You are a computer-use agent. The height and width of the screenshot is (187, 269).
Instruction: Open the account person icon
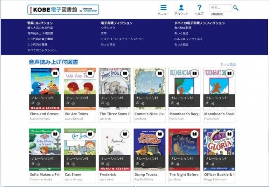(x=181, y=7)
